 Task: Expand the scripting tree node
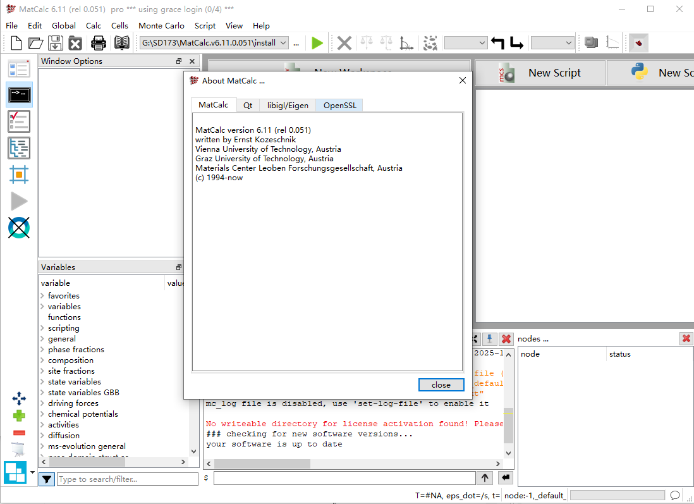[42, 328]
